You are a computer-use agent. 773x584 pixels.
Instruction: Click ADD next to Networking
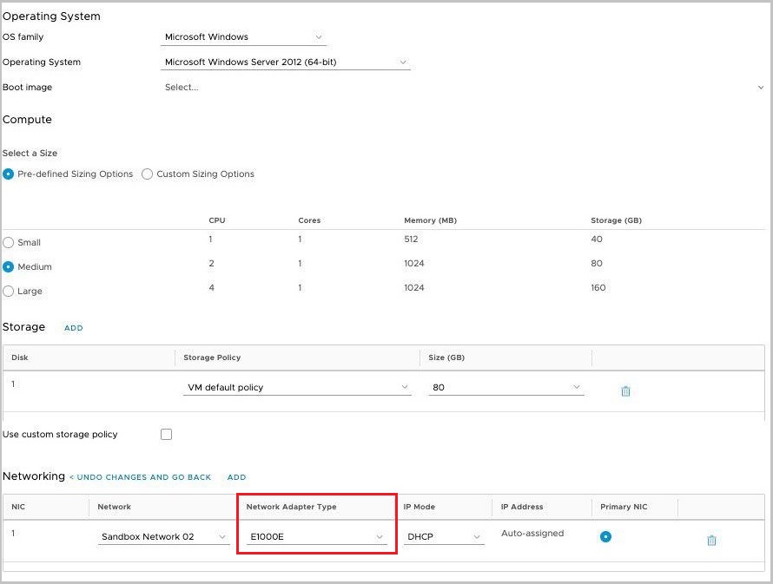[236, 477]
